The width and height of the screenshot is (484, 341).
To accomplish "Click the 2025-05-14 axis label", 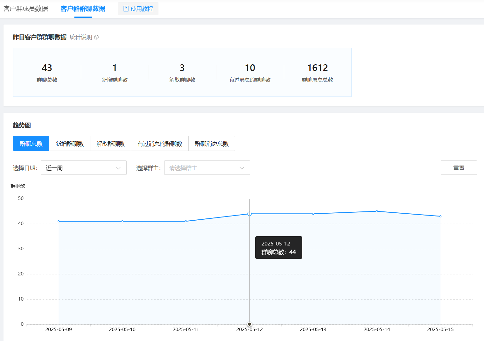I will [x=377, y=330].
